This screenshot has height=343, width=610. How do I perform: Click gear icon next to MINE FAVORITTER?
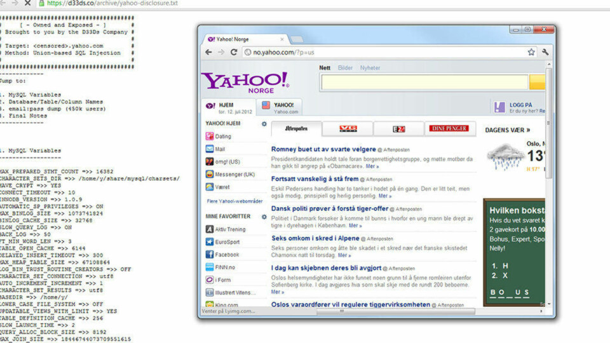(x=264, y=217)
